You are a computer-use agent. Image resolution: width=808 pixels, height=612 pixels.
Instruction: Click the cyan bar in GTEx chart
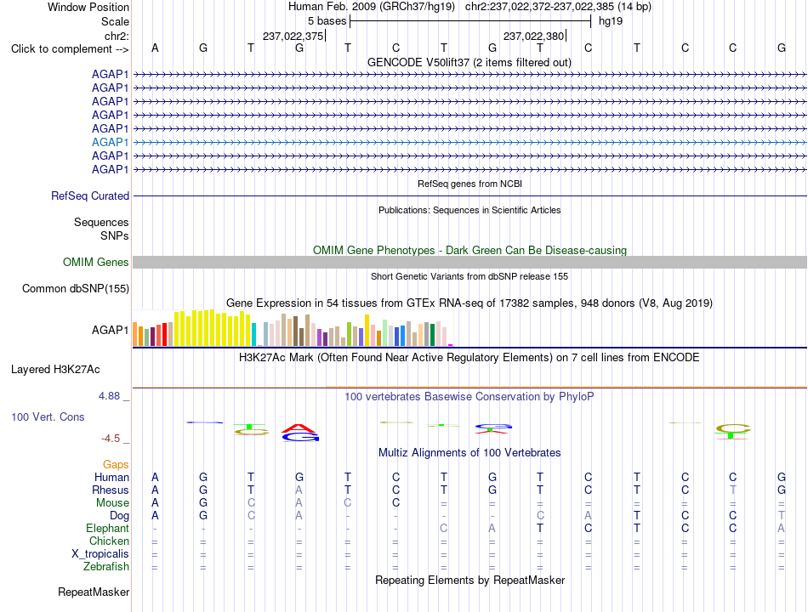click(253, 334)
